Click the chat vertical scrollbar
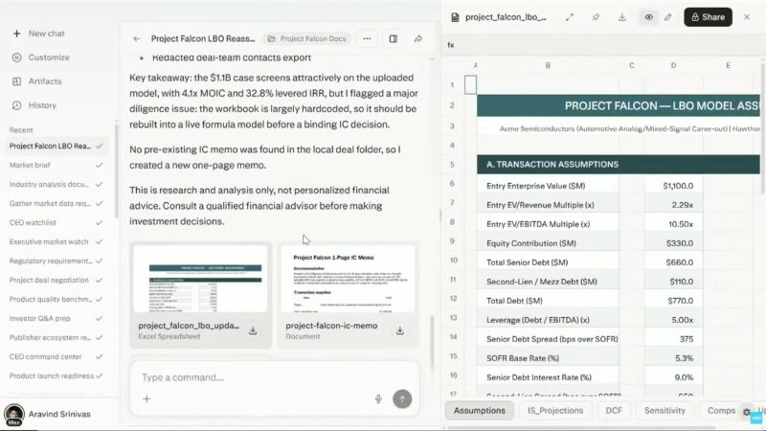This screenshot has height=431, width=766. coord(432,342)
